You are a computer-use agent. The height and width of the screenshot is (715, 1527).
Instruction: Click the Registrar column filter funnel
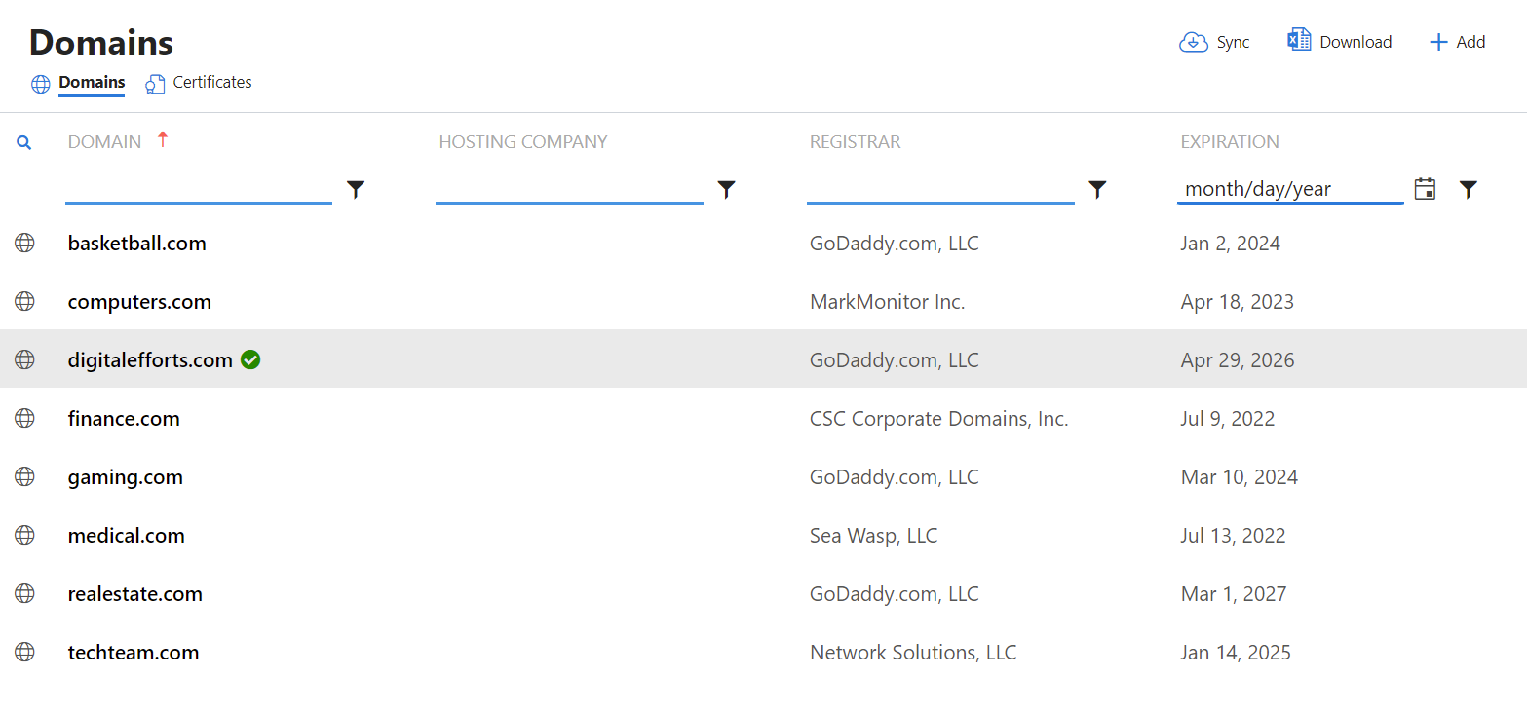1097,190
